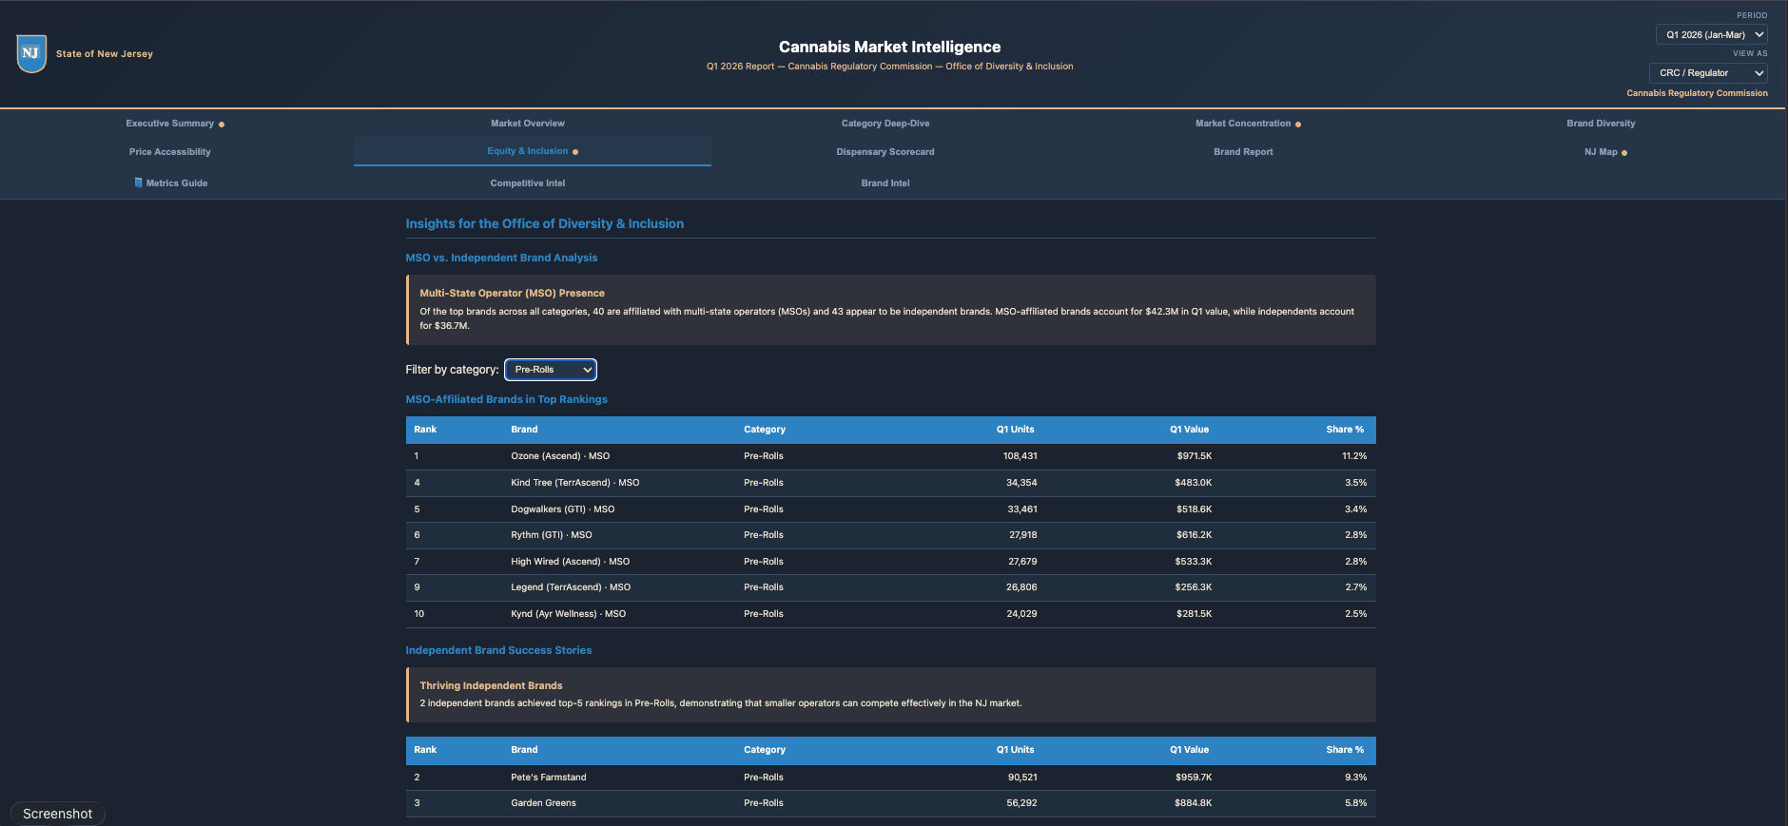
Task: Click Q1 Units header in MSO-Affiliated table
Action: point(1016,430)
